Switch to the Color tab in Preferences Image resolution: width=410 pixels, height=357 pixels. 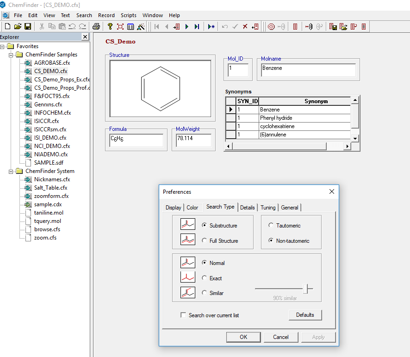[x=192, y=208]
